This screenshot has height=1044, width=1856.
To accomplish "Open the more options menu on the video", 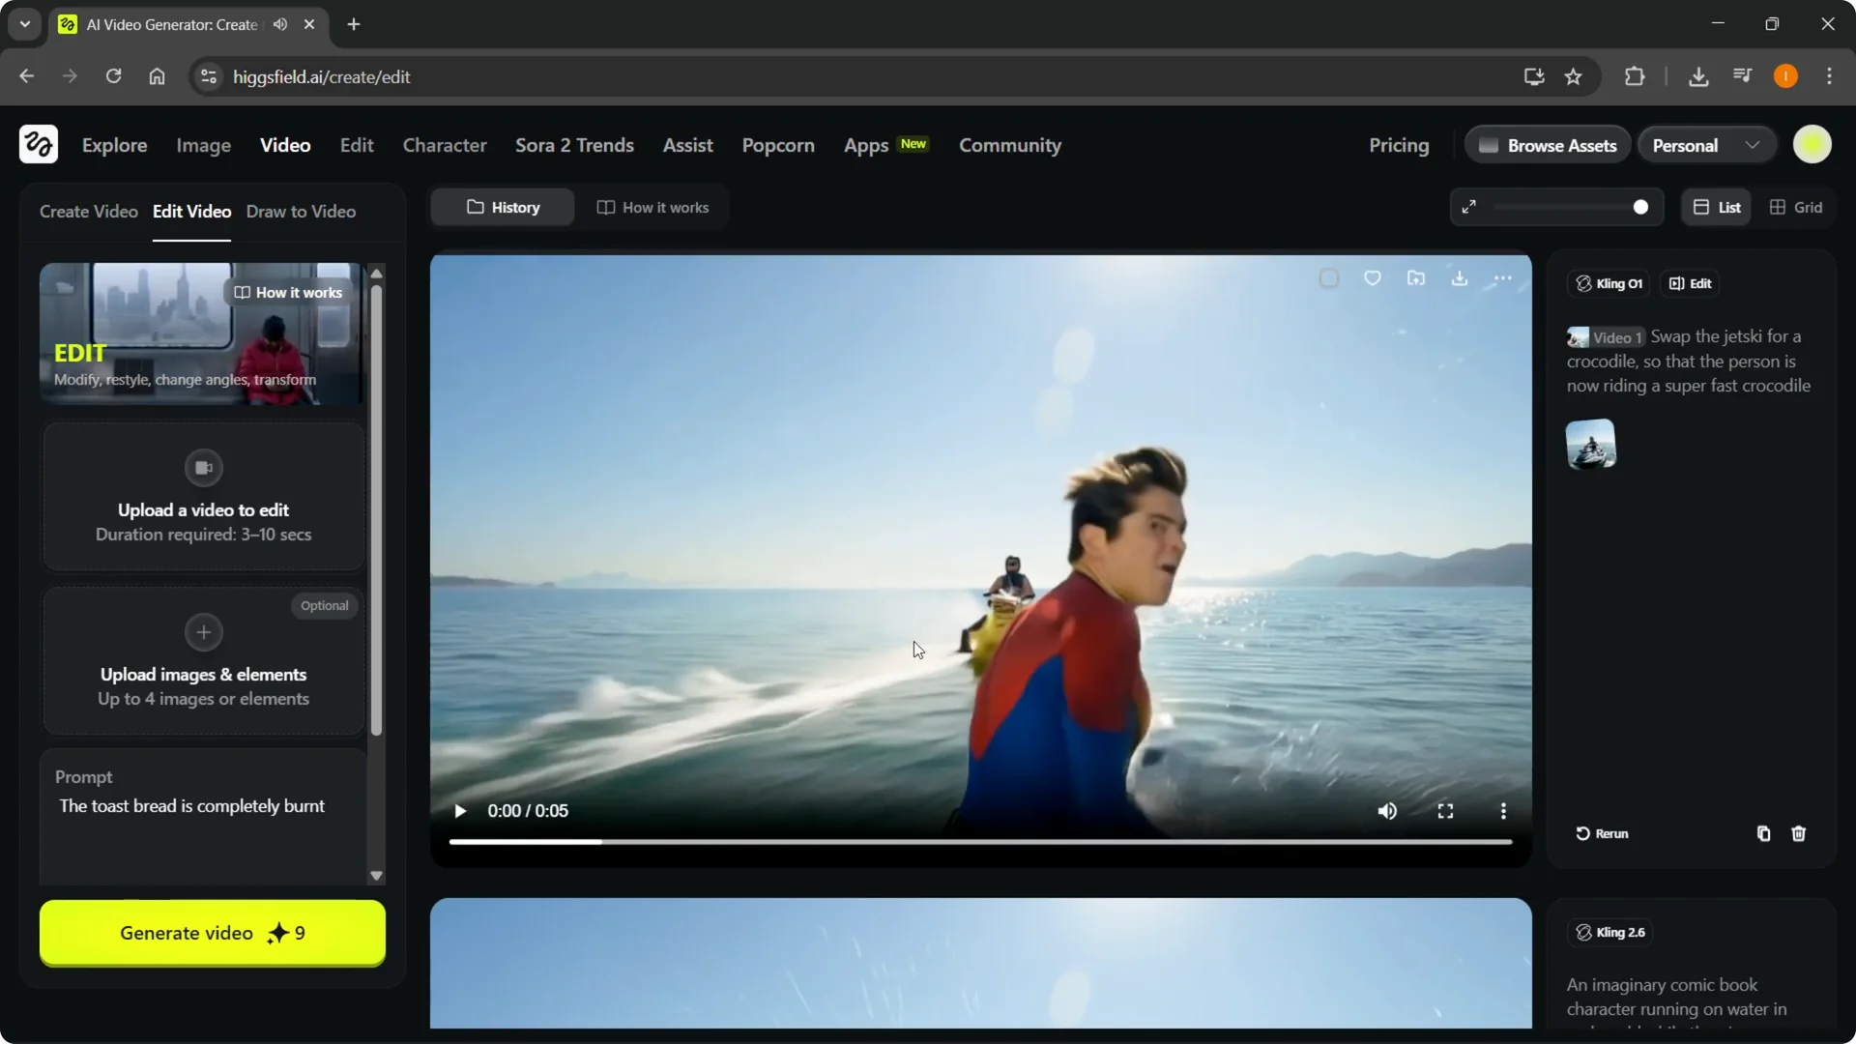I will point(1504,278).
